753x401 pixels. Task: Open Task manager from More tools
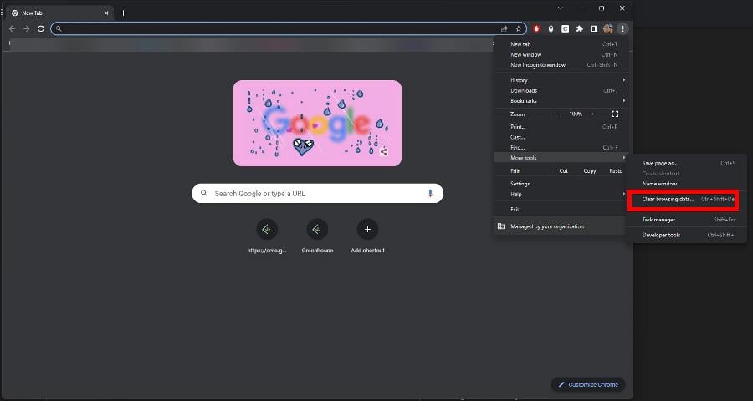point(687,220)
